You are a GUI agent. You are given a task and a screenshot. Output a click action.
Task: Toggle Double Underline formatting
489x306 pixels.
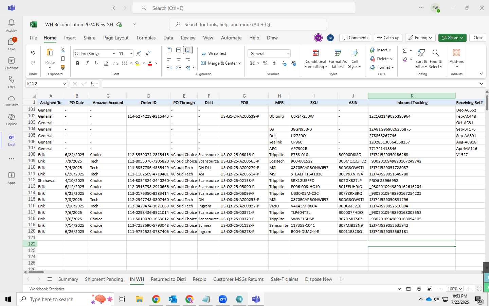pyautogui.click(x=106, y=63)
